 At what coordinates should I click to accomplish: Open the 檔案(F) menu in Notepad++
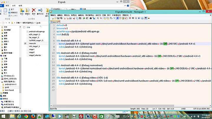[53, 15]
